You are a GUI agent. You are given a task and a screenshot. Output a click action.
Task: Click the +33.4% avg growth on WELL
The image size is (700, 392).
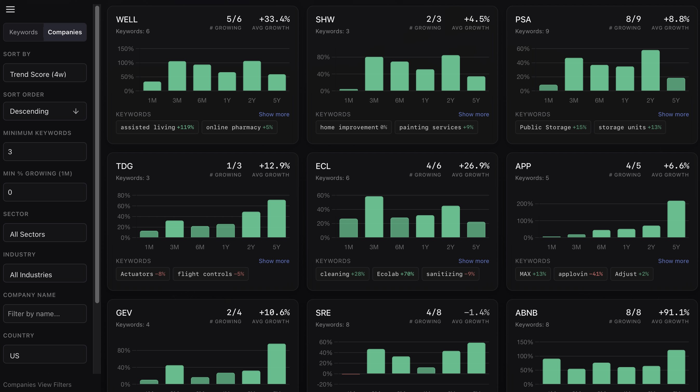pos(274,19)
